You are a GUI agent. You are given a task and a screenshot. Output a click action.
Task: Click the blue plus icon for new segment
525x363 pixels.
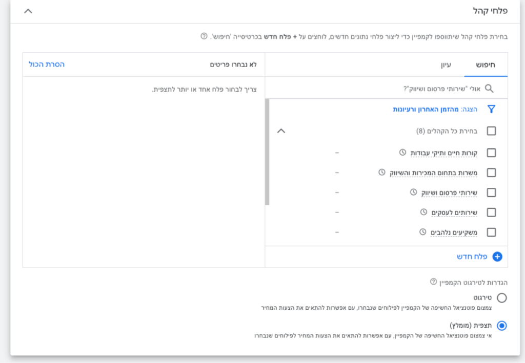pos(497,257)
